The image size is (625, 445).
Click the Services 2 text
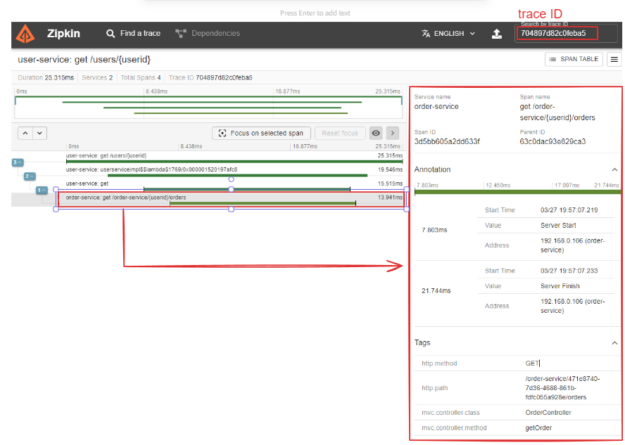pyautogui.click(x=97, y=77)
